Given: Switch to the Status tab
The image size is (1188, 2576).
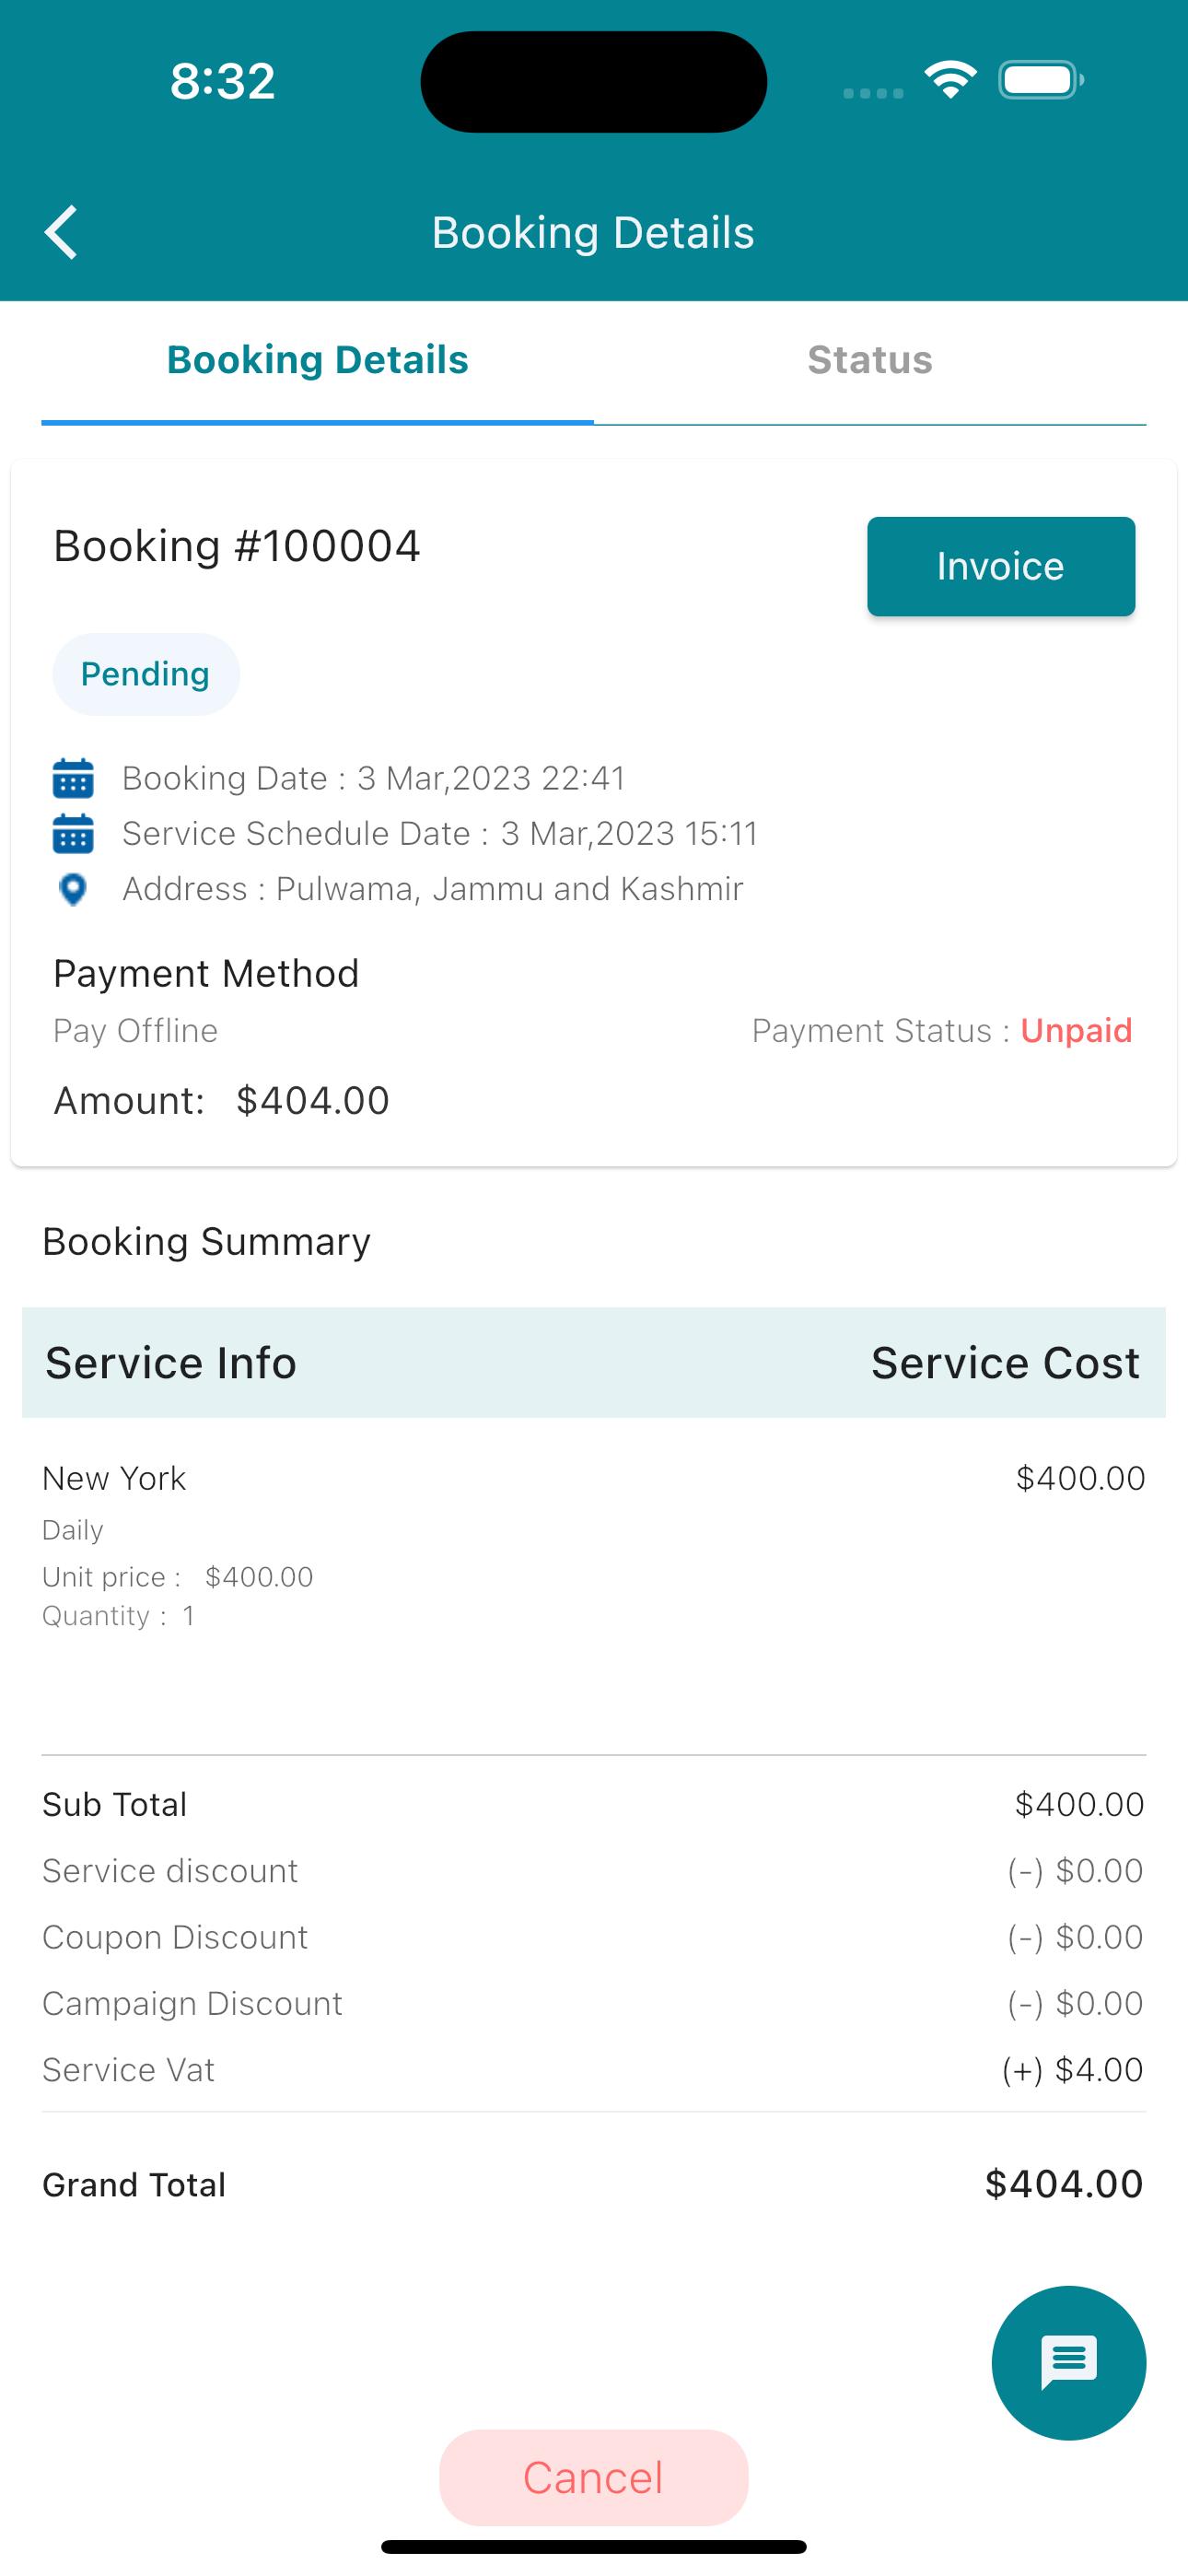Looking at the screenshot, I should [870, 360].
